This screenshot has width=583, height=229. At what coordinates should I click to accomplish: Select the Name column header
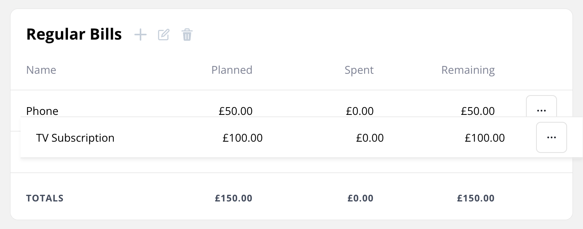click(41, 70)
